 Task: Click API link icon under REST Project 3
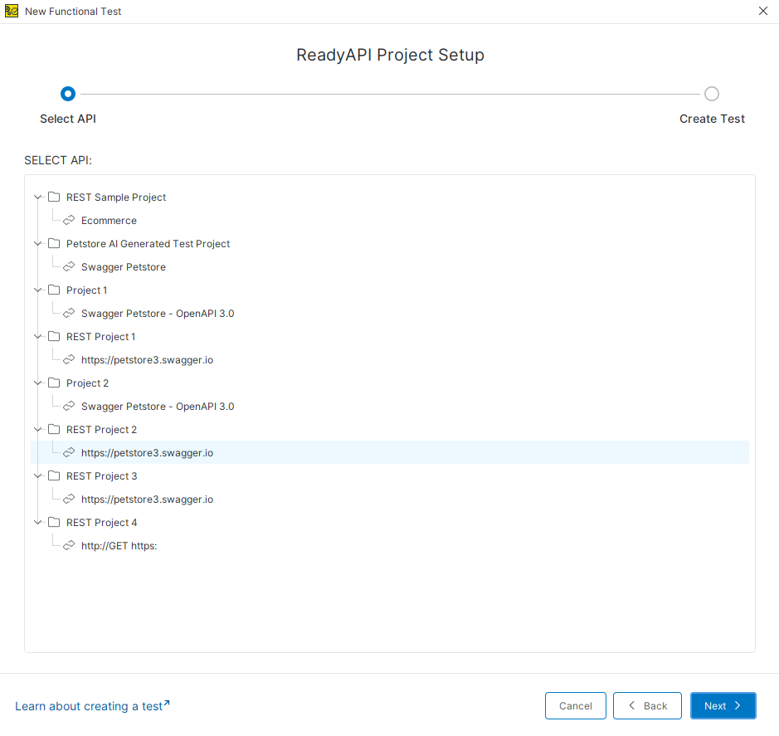tap(69, 499)
